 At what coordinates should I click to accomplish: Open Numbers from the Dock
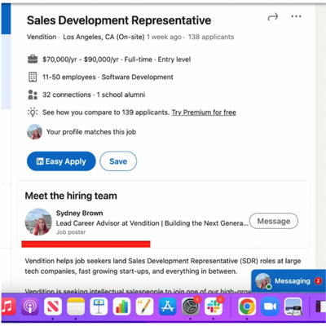pos(121,306)
